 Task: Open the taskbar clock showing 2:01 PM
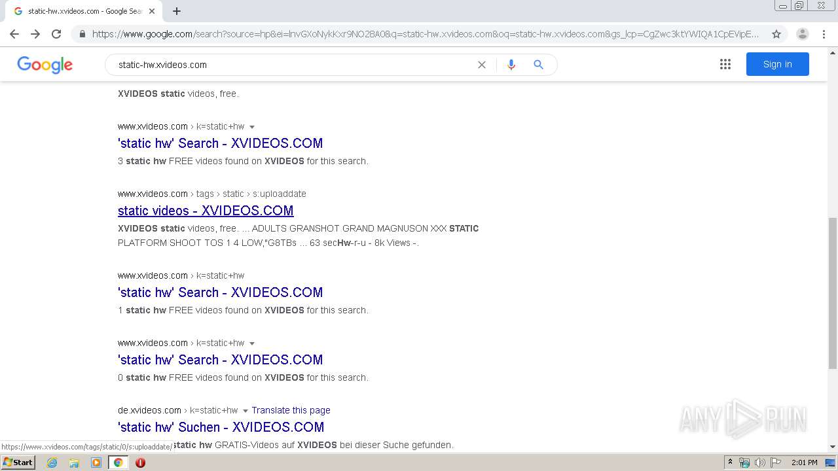pyautogui.click(x=804, y=462)
